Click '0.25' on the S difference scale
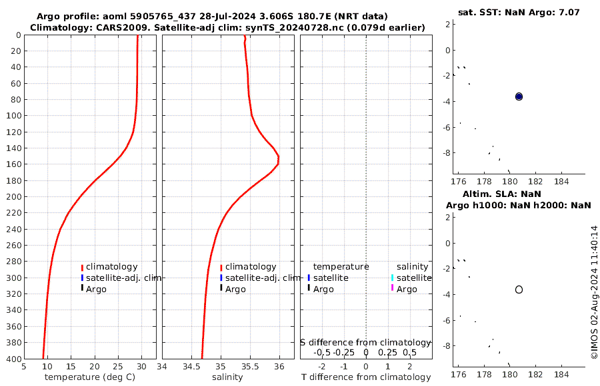Image resolution: width=600 pixels, height=386 pixels. pos(387,353)
